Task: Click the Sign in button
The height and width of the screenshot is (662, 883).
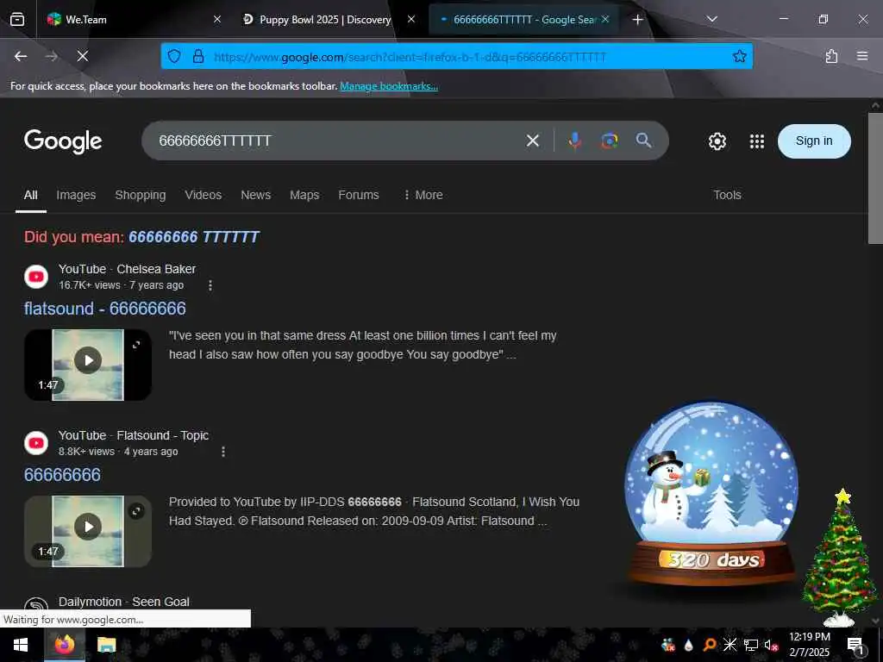Action: (814, 141)
